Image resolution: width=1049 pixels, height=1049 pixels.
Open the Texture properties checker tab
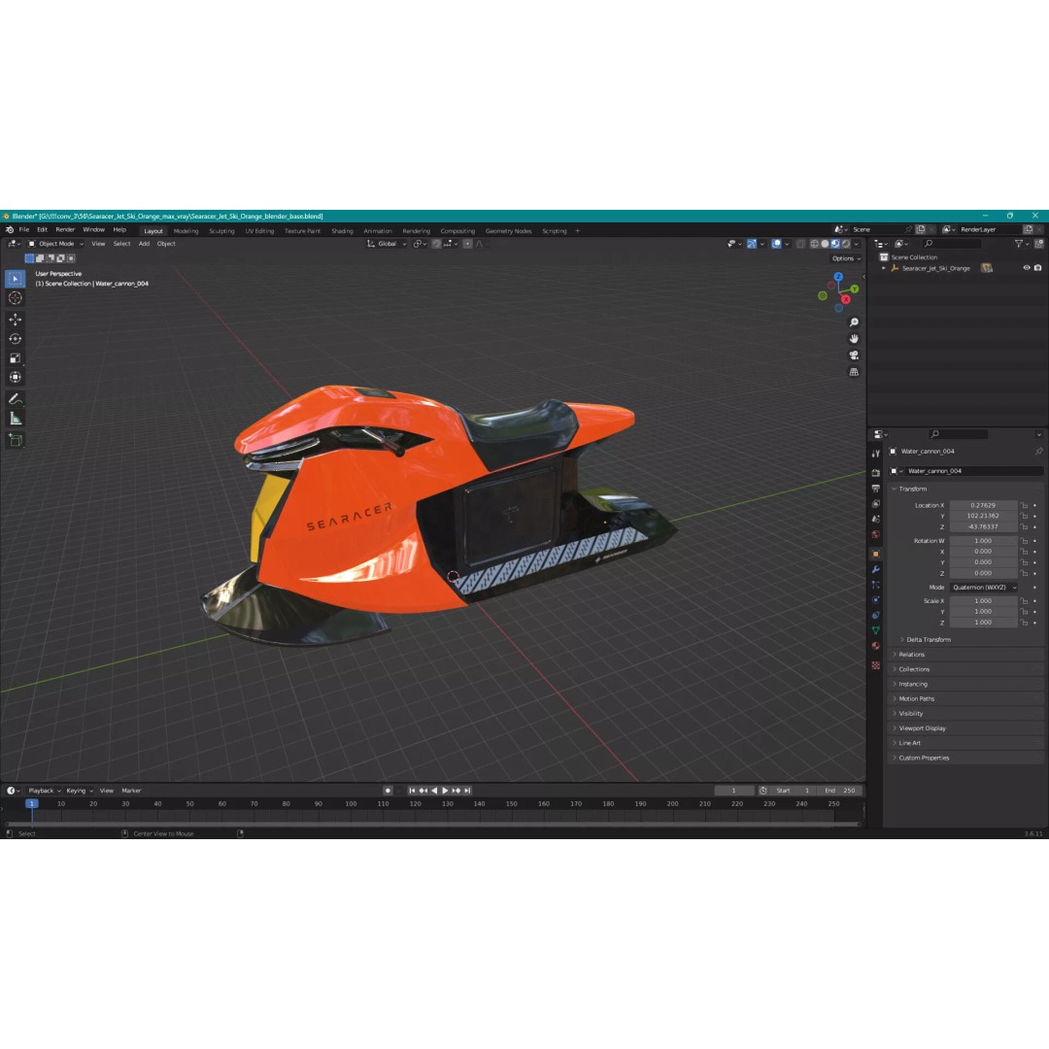coord(876,665)
